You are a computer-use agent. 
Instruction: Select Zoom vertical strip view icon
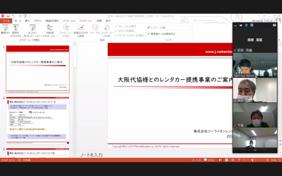click(246, 25)
